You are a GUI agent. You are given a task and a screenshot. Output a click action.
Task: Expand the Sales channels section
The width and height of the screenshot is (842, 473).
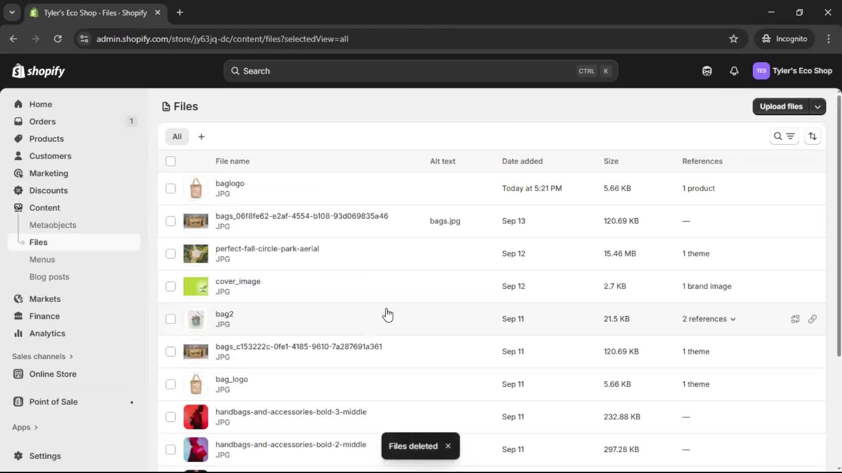click(x=43, y=357)
